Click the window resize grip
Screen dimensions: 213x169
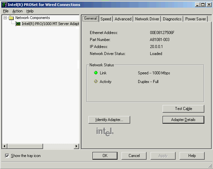pyautogui.click(x=210, y=166)
